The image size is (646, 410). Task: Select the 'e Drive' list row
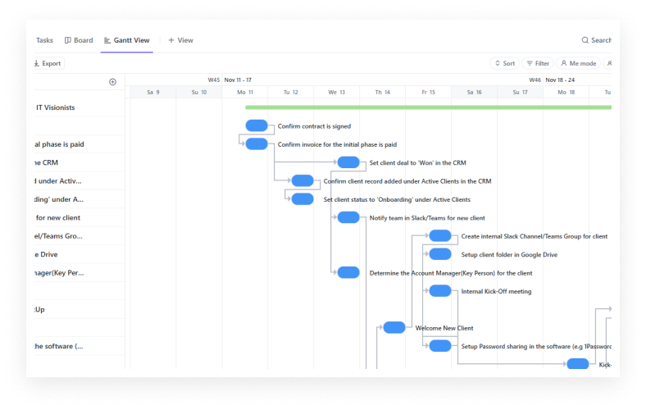[79, 254]
